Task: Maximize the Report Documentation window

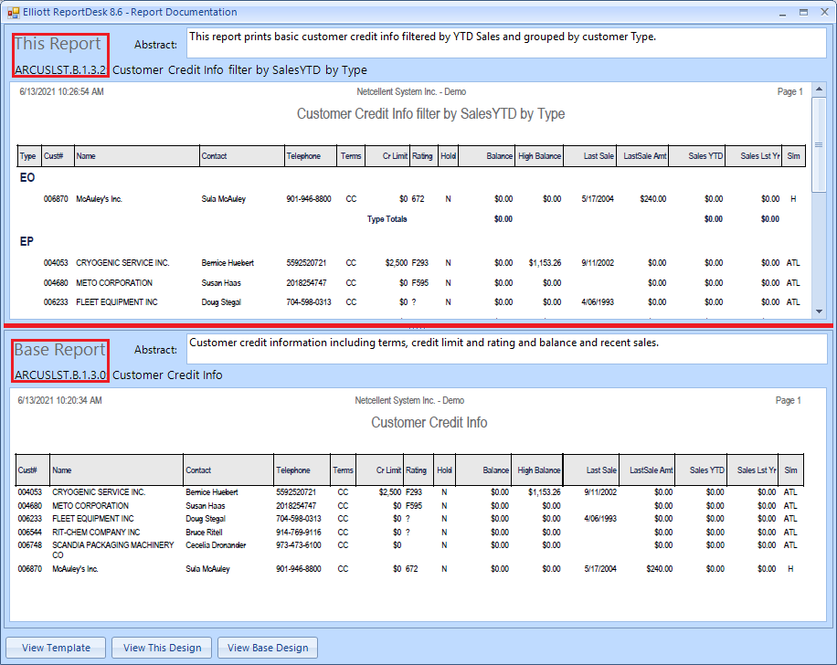Action: (803, 12)
